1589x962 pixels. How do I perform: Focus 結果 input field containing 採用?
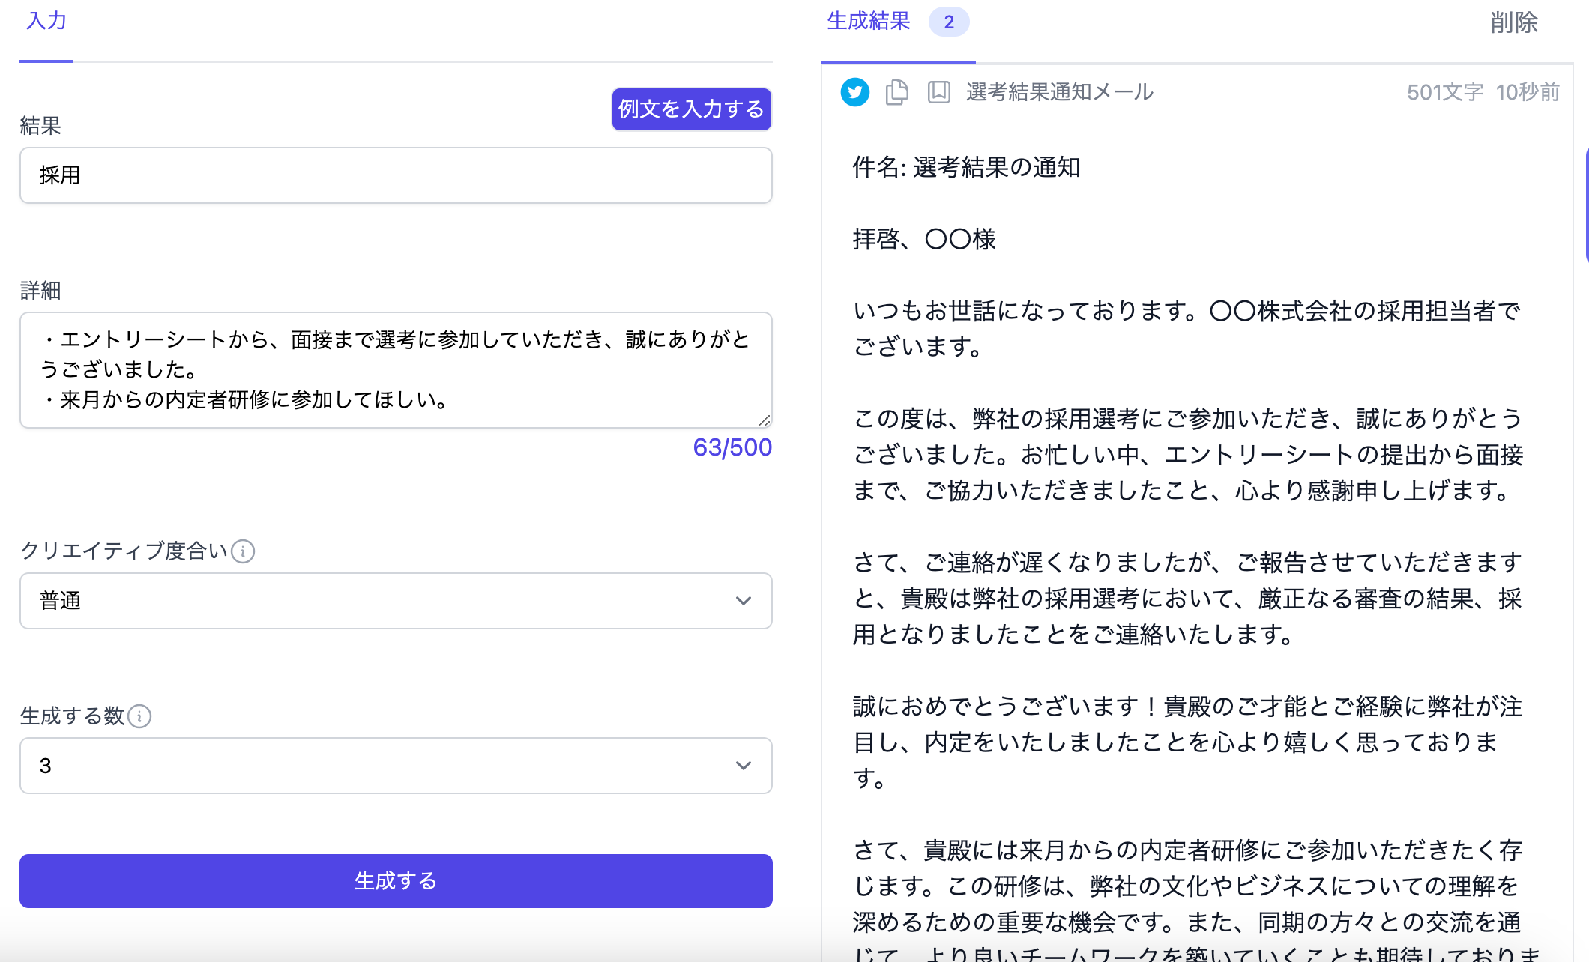(396, 175)
